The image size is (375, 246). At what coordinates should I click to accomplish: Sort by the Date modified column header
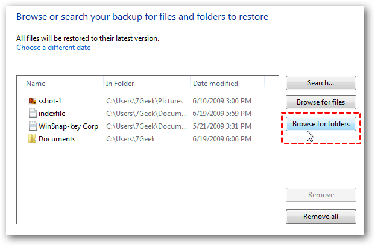tap(215, 84)
